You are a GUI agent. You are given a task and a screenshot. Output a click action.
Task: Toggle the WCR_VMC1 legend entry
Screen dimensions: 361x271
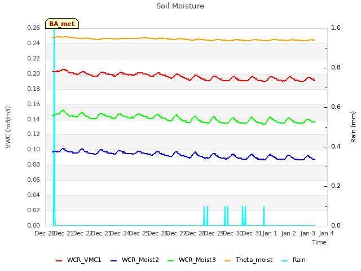(78, 260)
